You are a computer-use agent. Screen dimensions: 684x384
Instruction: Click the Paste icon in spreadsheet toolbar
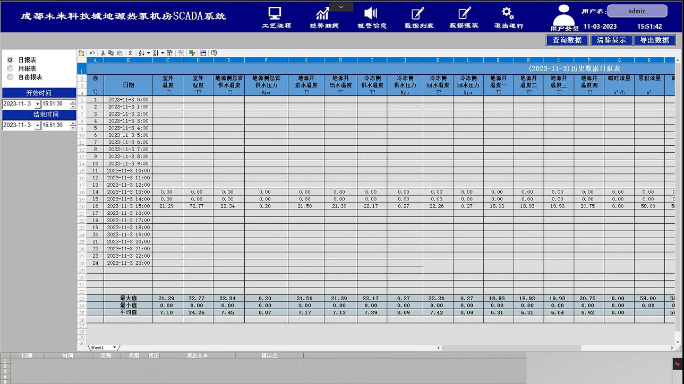coord(119,53)
